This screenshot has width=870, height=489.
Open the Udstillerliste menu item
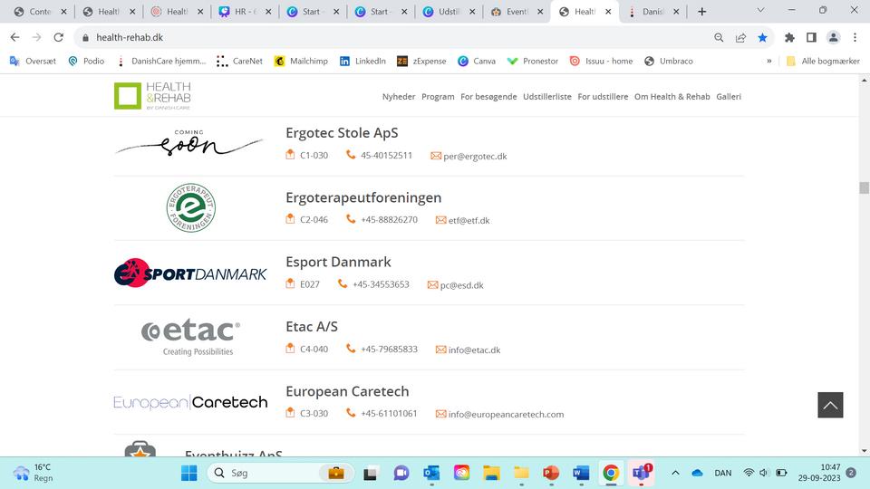547,97
